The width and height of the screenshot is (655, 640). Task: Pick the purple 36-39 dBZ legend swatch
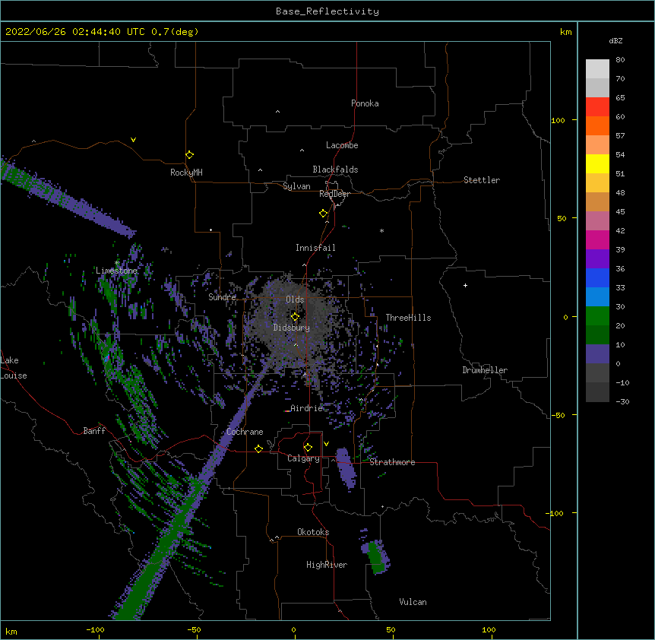point(597,259)
